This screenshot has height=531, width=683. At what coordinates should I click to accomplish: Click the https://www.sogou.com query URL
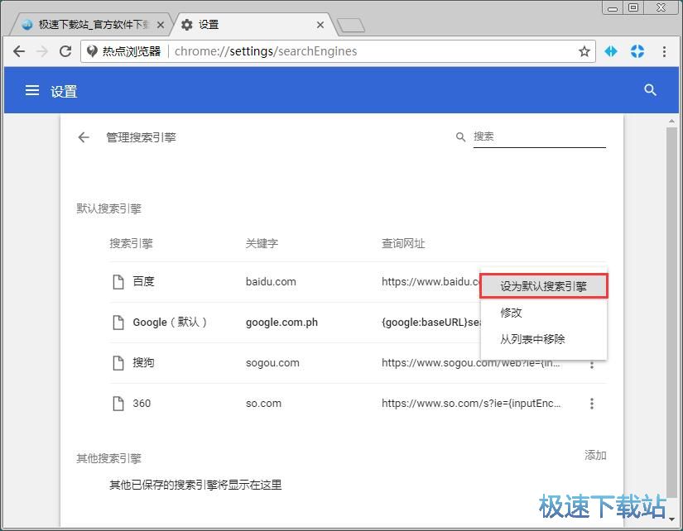coord(471,363)
